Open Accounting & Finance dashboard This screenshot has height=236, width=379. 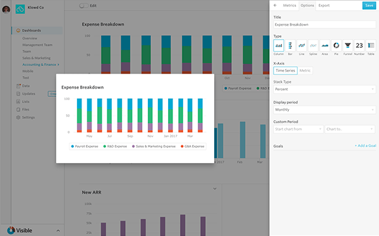pos(40,65)
